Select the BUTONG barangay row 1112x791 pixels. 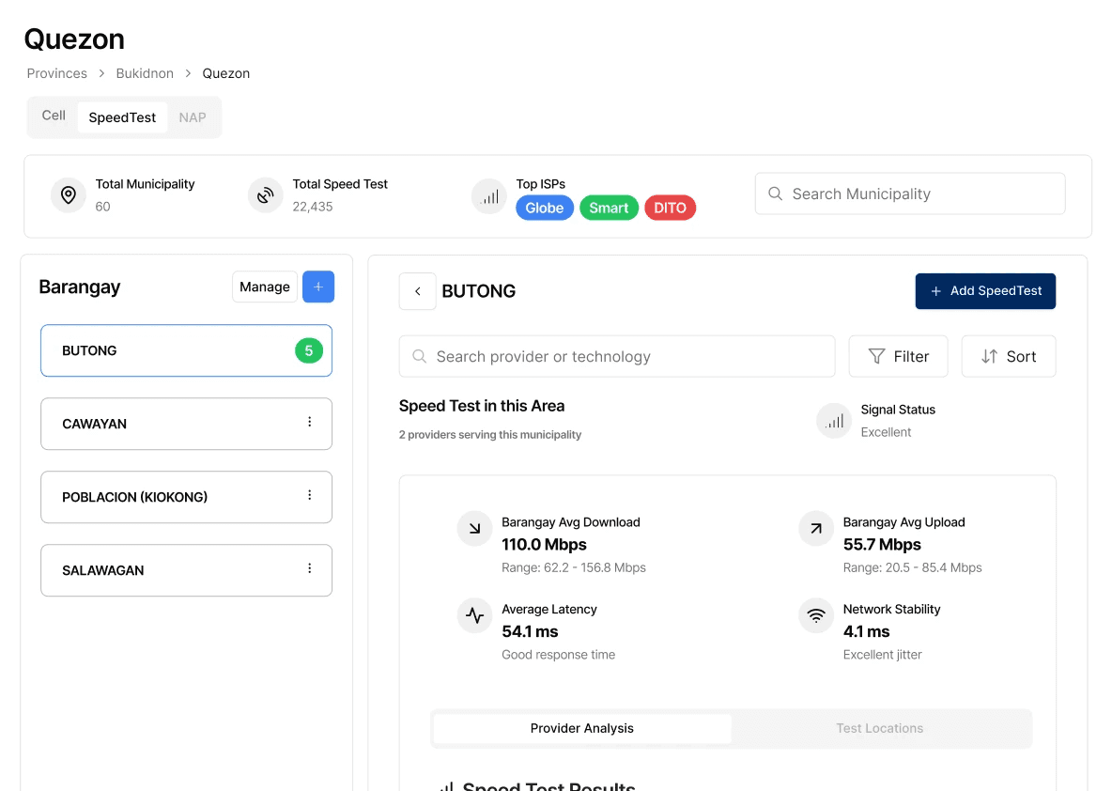click(187, 350)
